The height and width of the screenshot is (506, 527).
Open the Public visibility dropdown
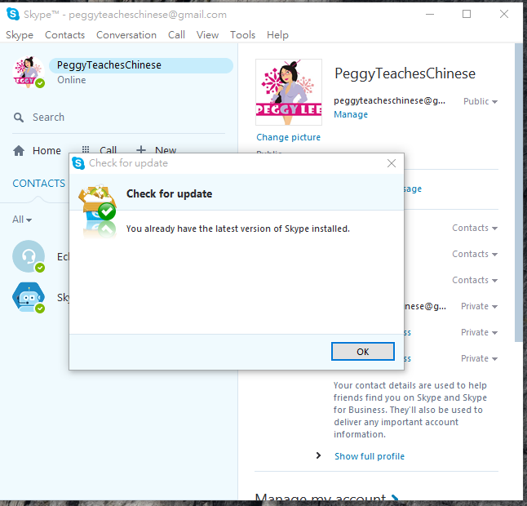[480, 101]
